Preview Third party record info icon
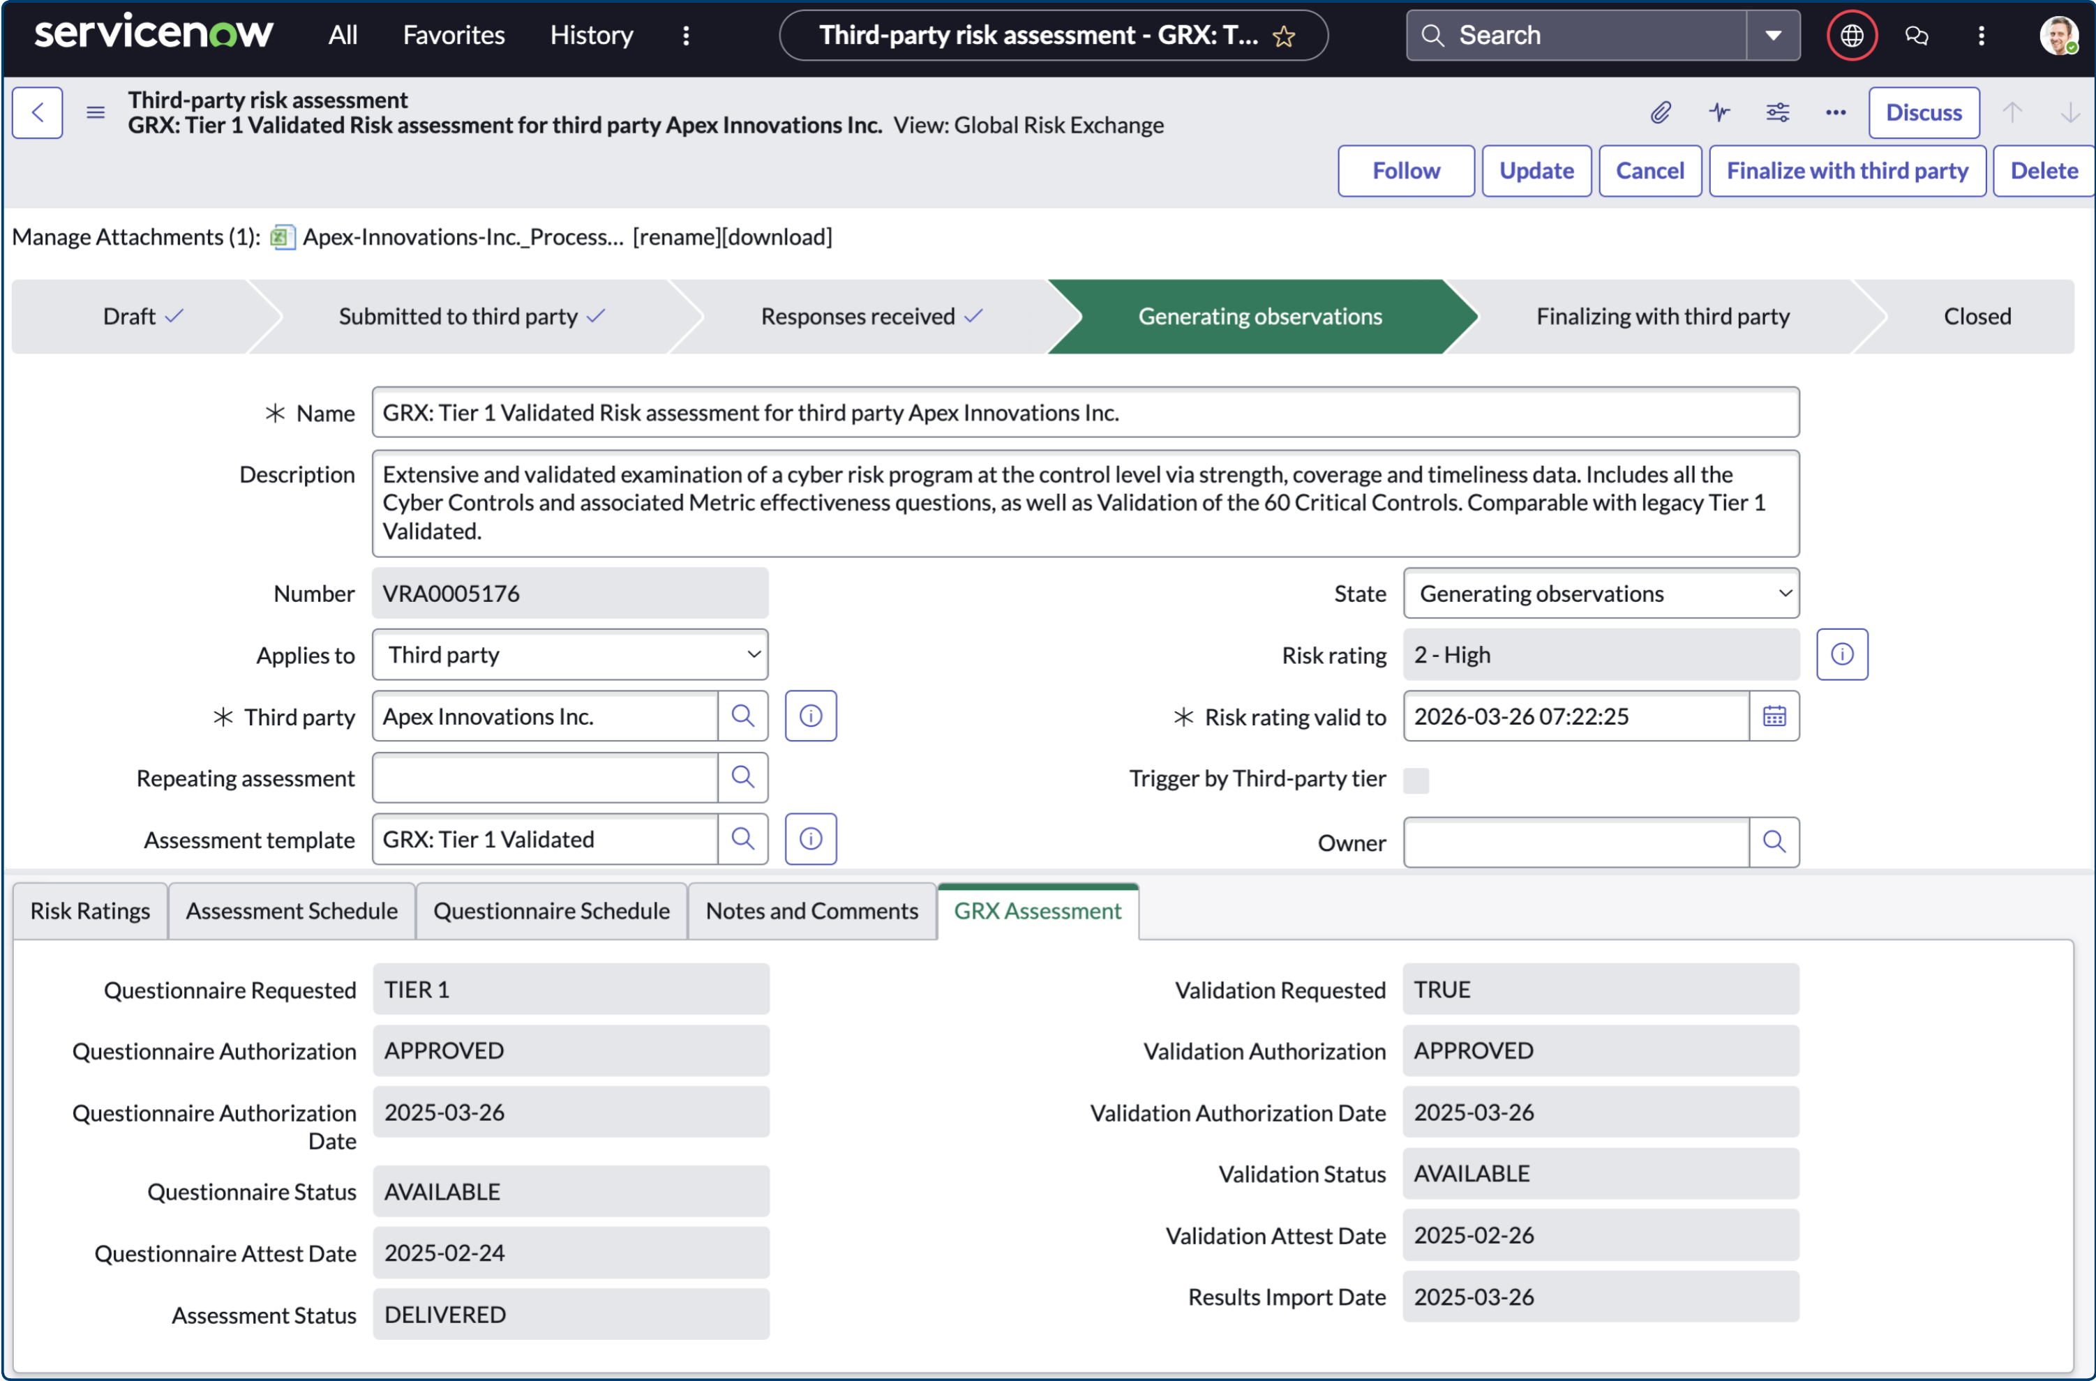 (x=811, y=716)
